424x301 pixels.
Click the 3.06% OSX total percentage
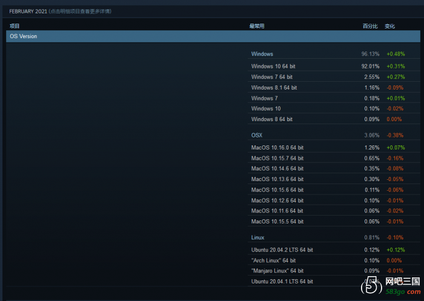[371, 135]
